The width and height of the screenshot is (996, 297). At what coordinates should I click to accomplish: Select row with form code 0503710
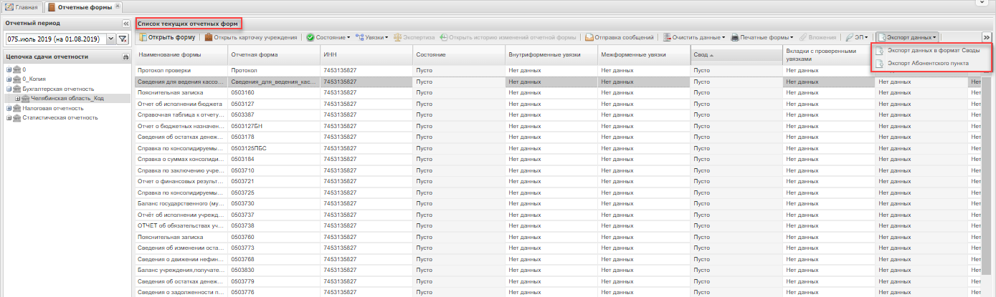tap(559, 170)
